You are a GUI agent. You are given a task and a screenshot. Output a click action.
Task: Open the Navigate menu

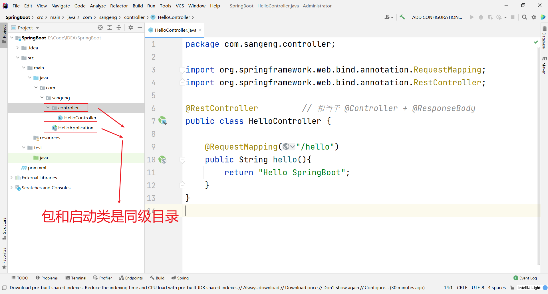coord(61,6)
